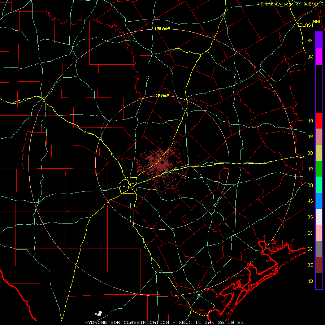Click the GR legend label
325x325 pixels.
coord(310,136)
